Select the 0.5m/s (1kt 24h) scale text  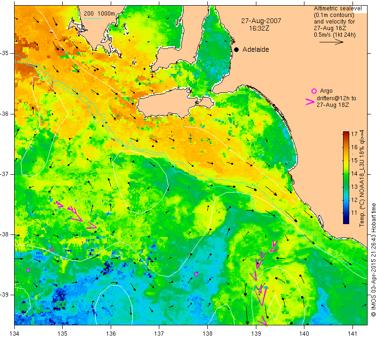(x=335, y=34)
